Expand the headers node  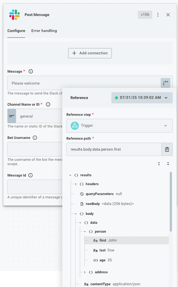[x=75, y=184]
